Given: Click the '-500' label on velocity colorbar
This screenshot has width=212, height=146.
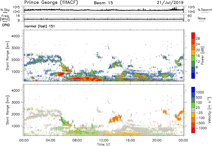Looking at the screenshot, I should click(x=200, y=123).
